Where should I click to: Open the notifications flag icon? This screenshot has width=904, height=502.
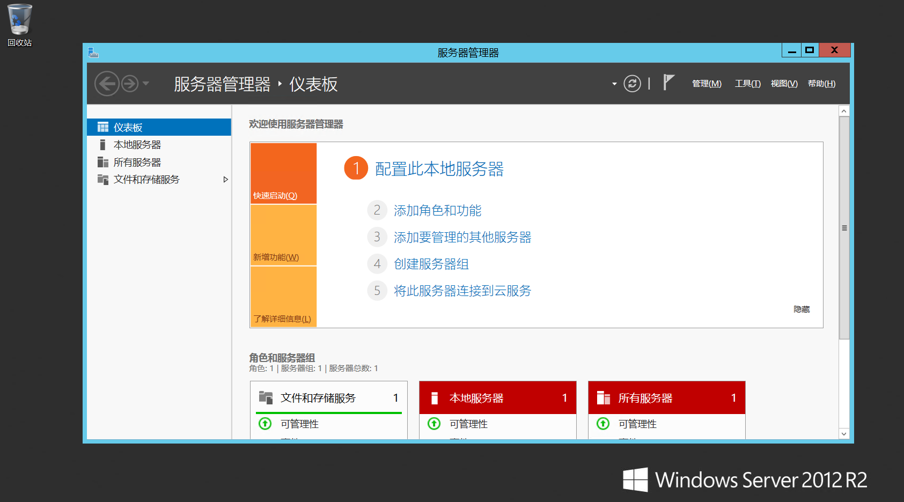668,83
